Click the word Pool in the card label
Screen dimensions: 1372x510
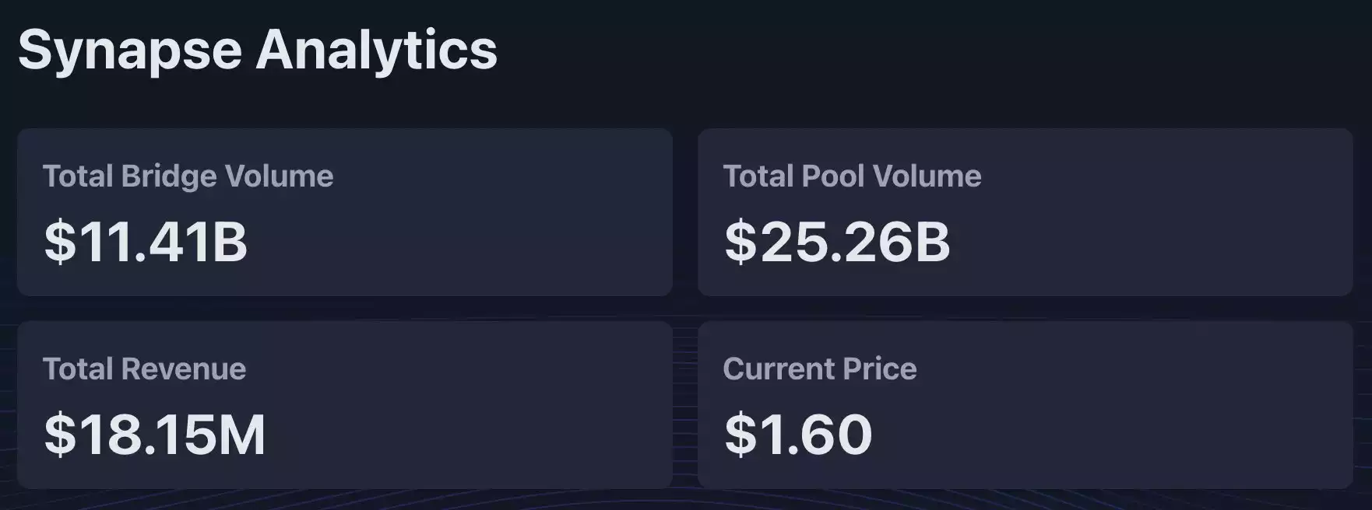pos(832,176)
